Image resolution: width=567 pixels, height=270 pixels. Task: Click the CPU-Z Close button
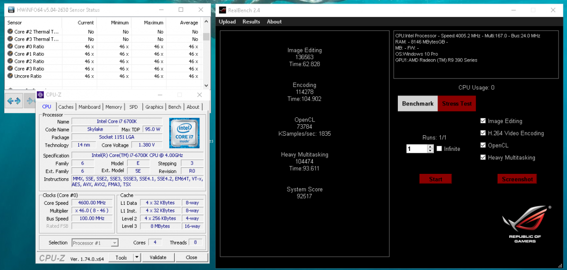click(x=191, y=257)
